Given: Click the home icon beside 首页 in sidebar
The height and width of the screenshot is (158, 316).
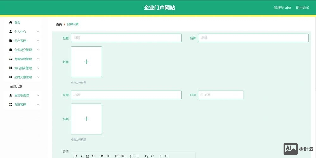Looking at the screenshot, I should click(11, 22).
